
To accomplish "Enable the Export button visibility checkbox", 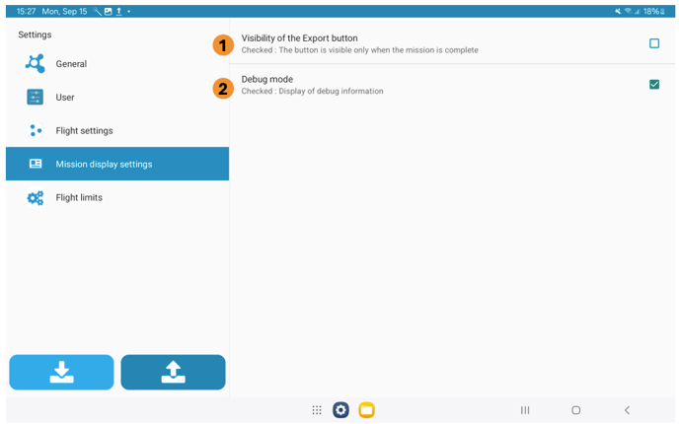I will tap(653, 43).
